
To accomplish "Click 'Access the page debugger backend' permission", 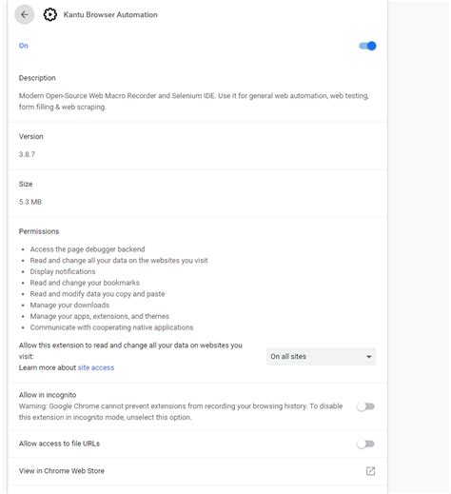I will 88,249.
